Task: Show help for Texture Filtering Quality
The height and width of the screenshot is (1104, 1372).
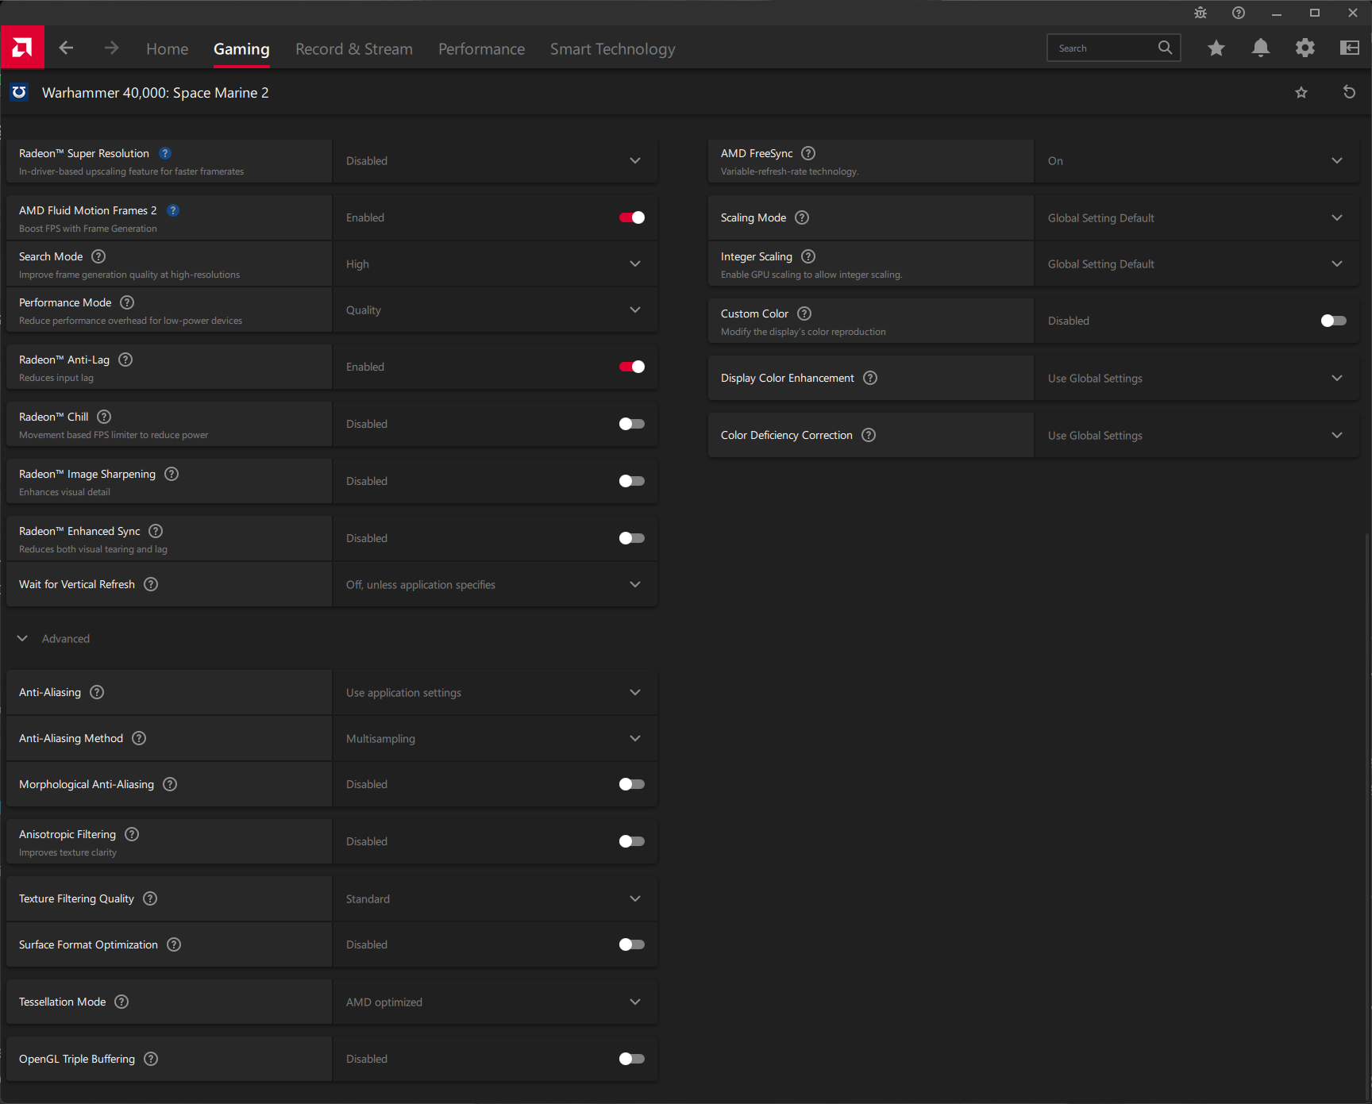Action: pos(150,898)
